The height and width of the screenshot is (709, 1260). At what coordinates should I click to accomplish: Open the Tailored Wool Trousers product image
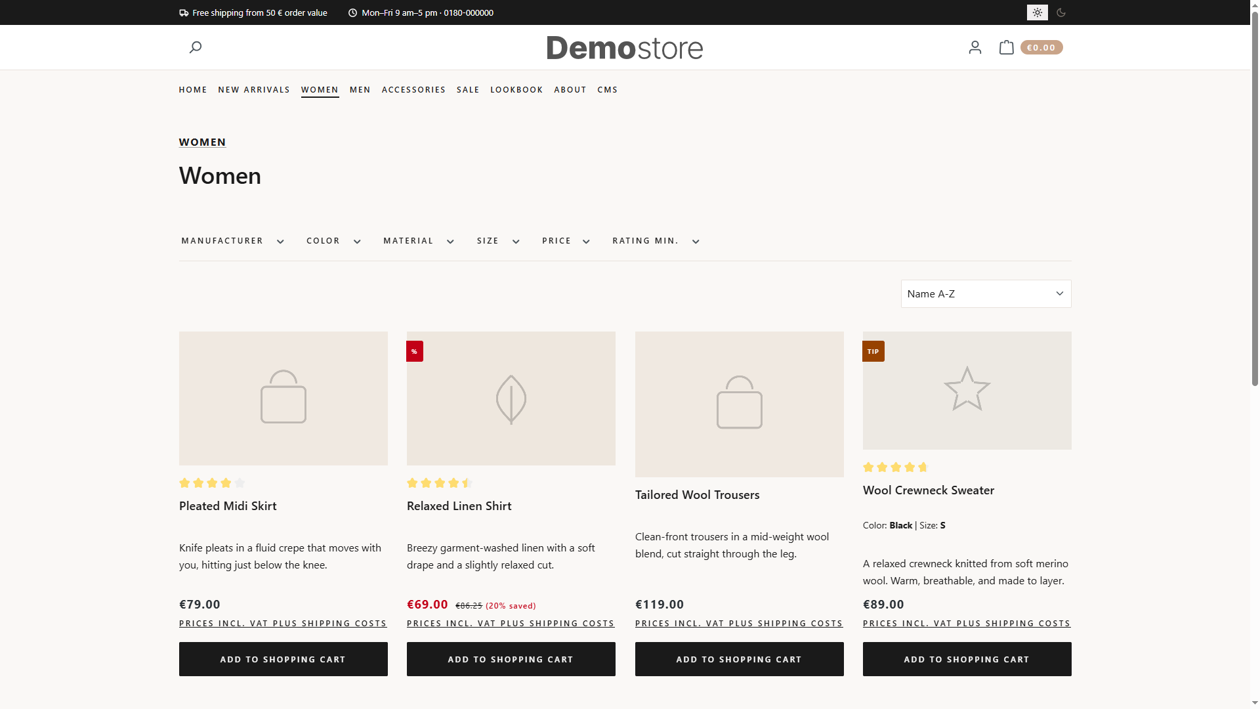pos(740,404)
